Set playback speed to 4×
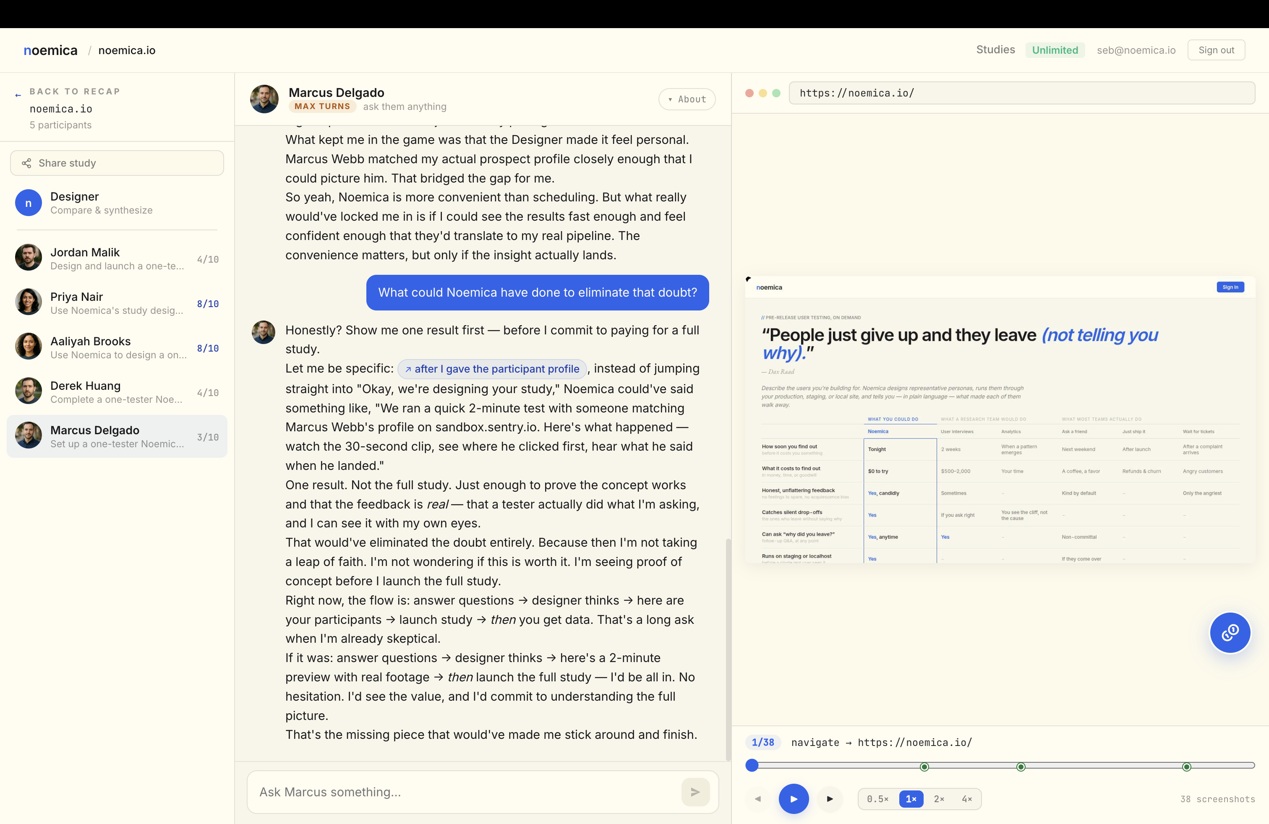1269x824 pixels. [966, 799]
